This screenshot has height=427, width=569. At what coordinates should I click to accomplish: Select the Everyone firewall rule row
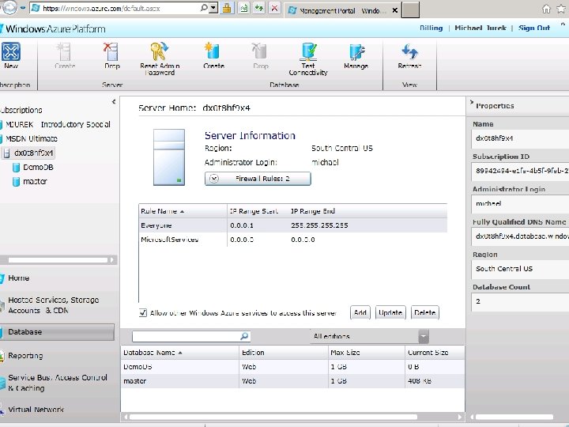(x=293, y=225)
